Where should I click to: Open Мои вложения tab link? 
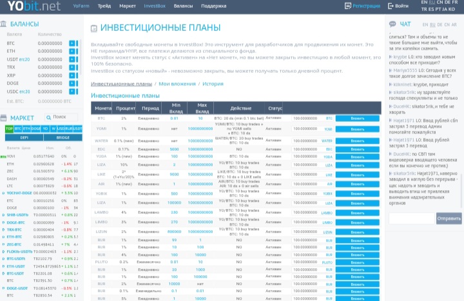[x=177, y=84]
